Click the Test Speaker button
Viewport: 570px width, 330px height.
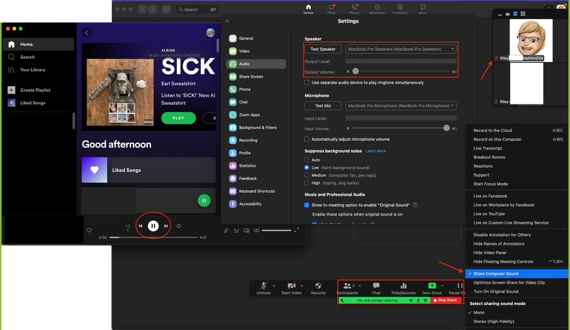pyautogui.click(x=323, y=49)
